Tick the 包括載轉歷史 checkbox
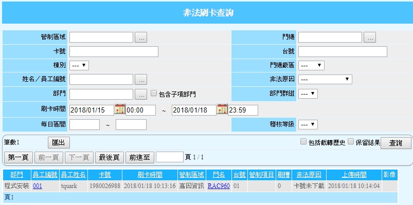Image resolution: width=413 pixels, height=205 pixels. click(x=303, y=142)
